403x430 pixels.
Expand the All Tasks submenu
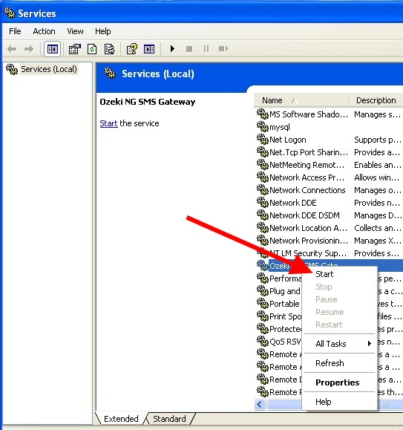[x=339, y=344]
